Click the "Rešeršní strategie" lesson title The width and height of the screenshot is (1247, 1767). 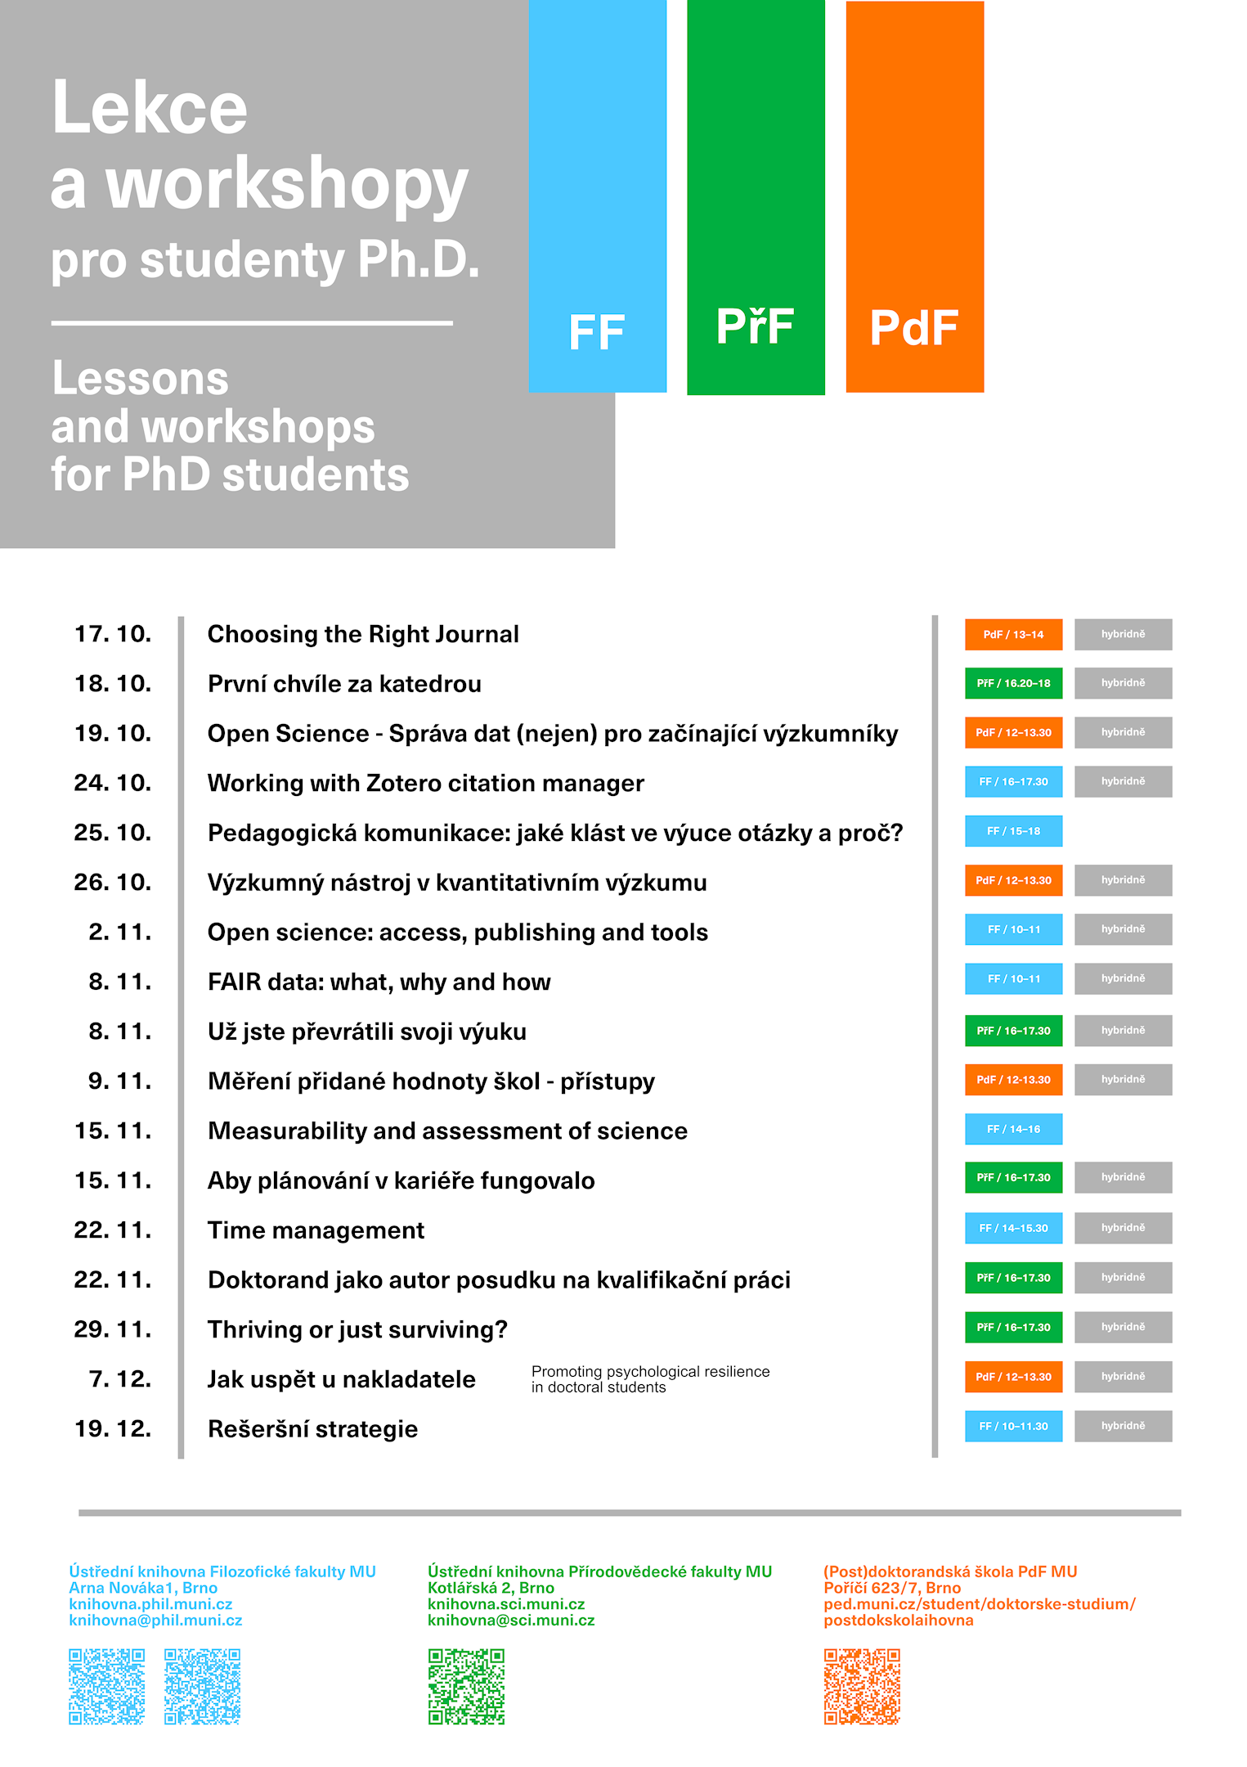[312, 1429]
